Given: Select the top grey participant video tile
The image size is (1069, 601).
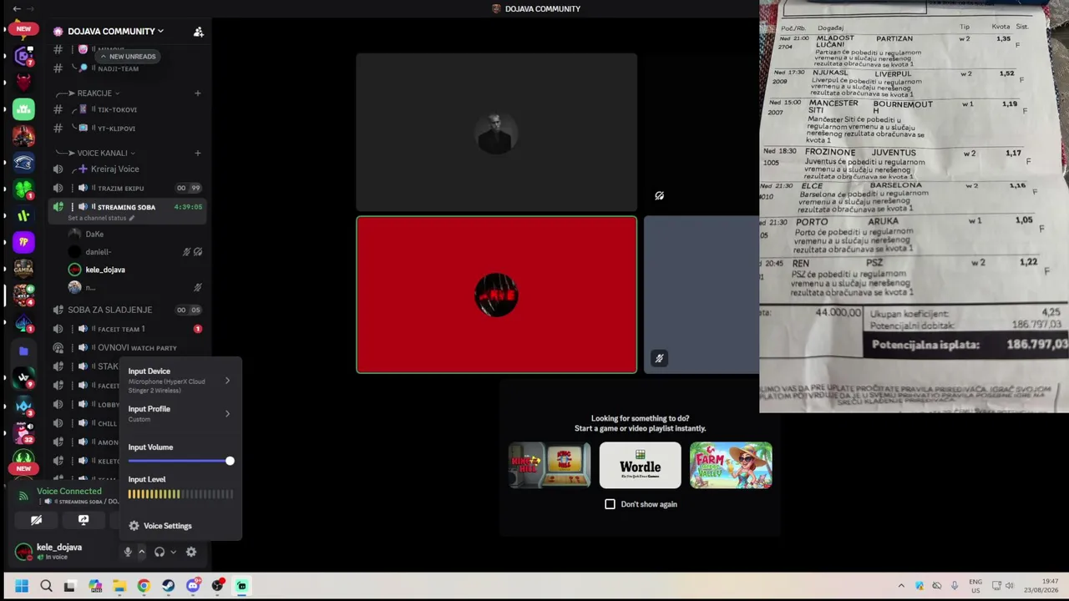Looking at the screenshot, I should coord(497,133).
